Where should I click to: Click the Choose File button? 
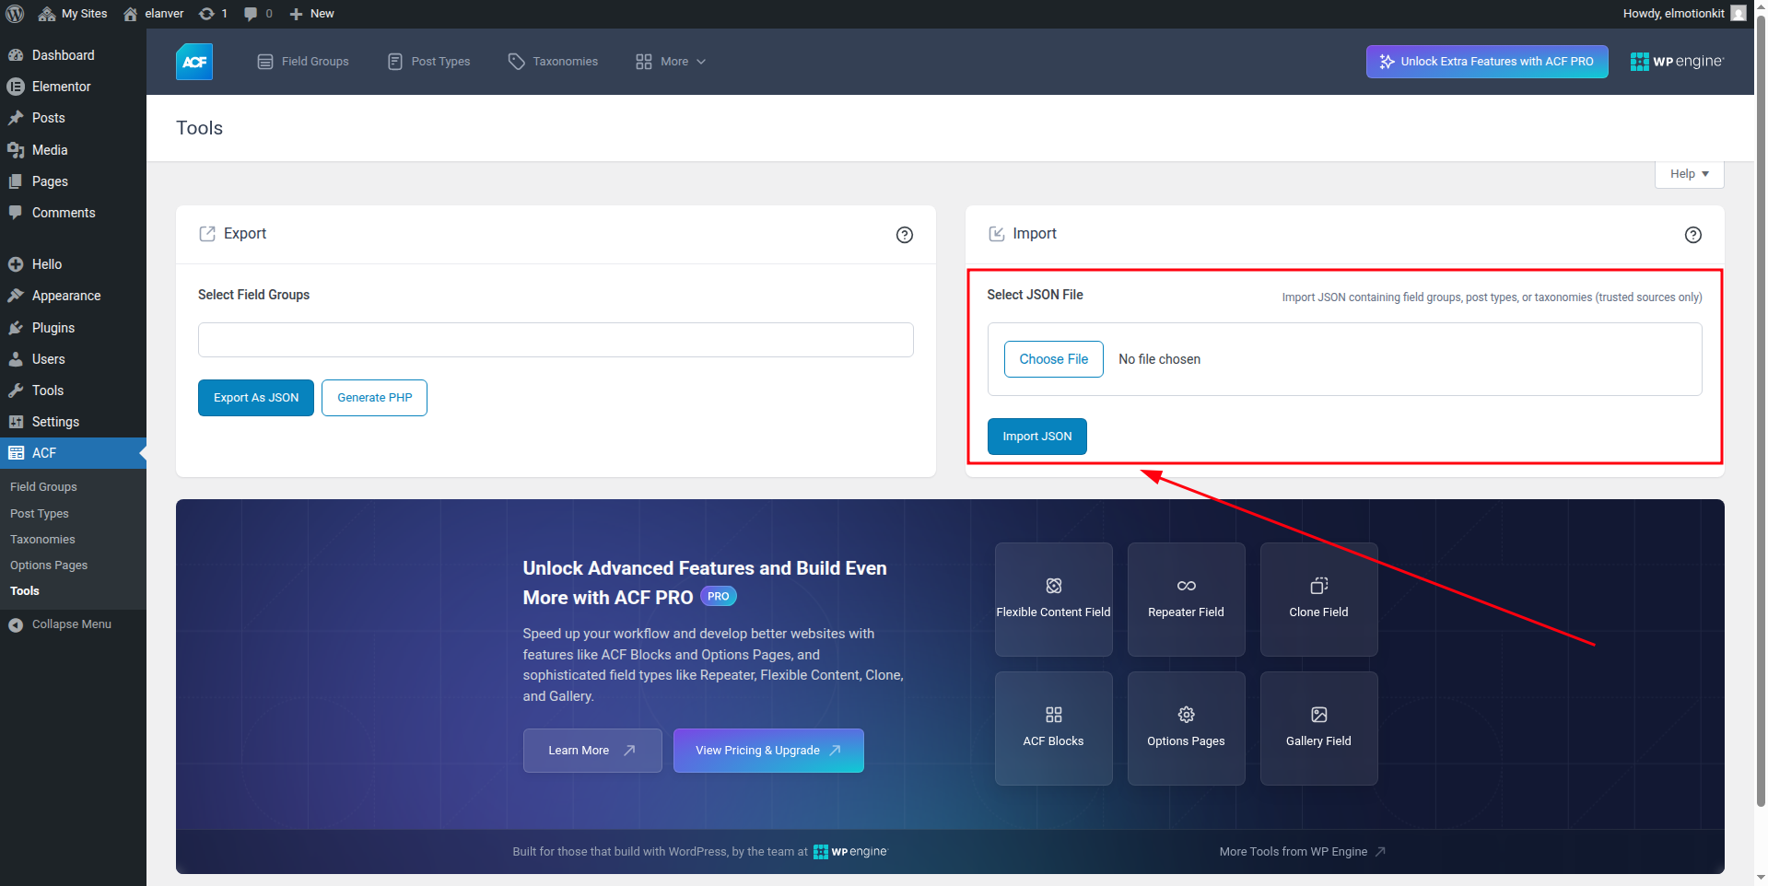[1054, 359]
